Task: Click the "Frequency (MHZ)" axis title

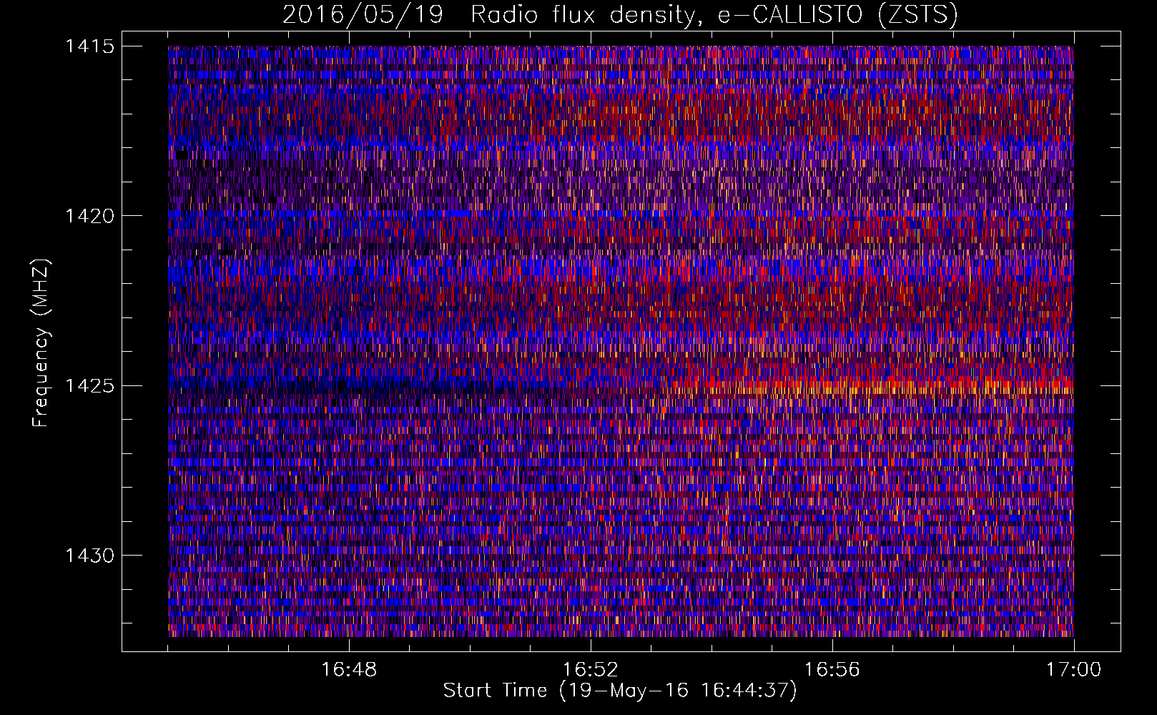Action: tap(41, 343)
